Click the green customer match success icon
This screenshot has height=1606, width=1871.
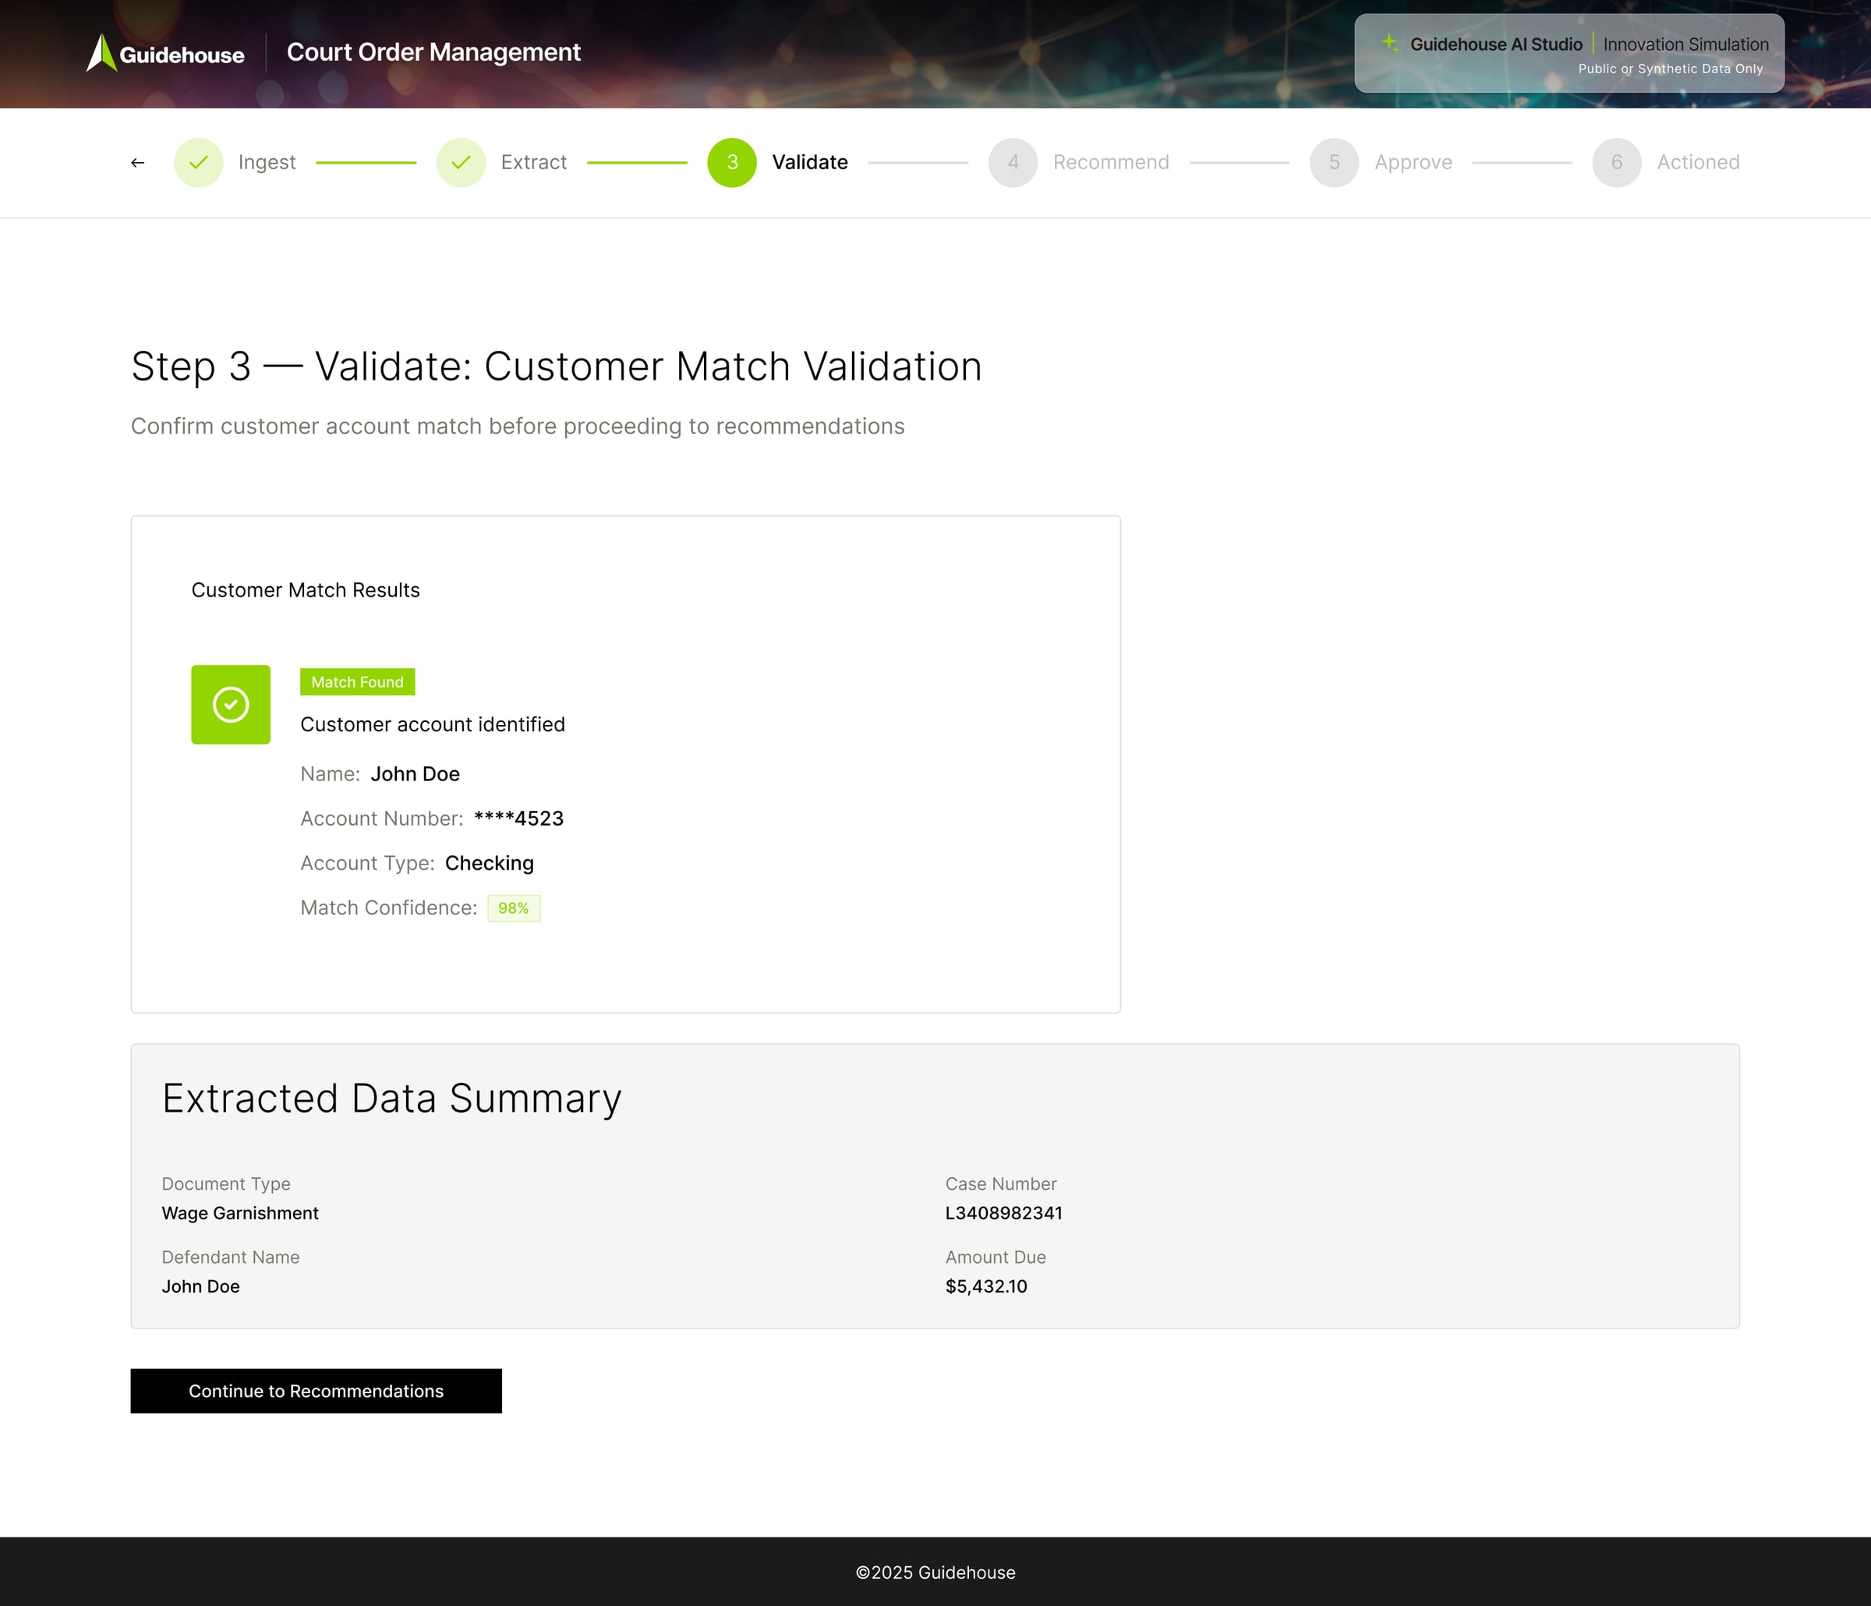click(x=230, y=705)
